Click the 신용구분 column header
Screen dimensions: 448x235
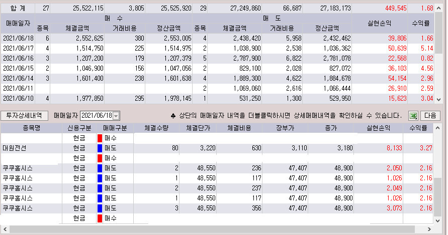[x=79, y=128]
